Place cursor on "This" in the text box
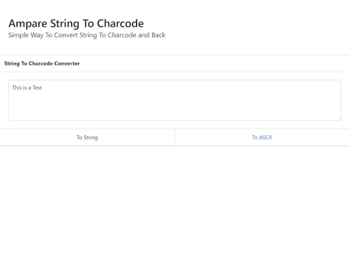Image resolution: width=349 pixels, height=262 pixels. click(17, 88)
